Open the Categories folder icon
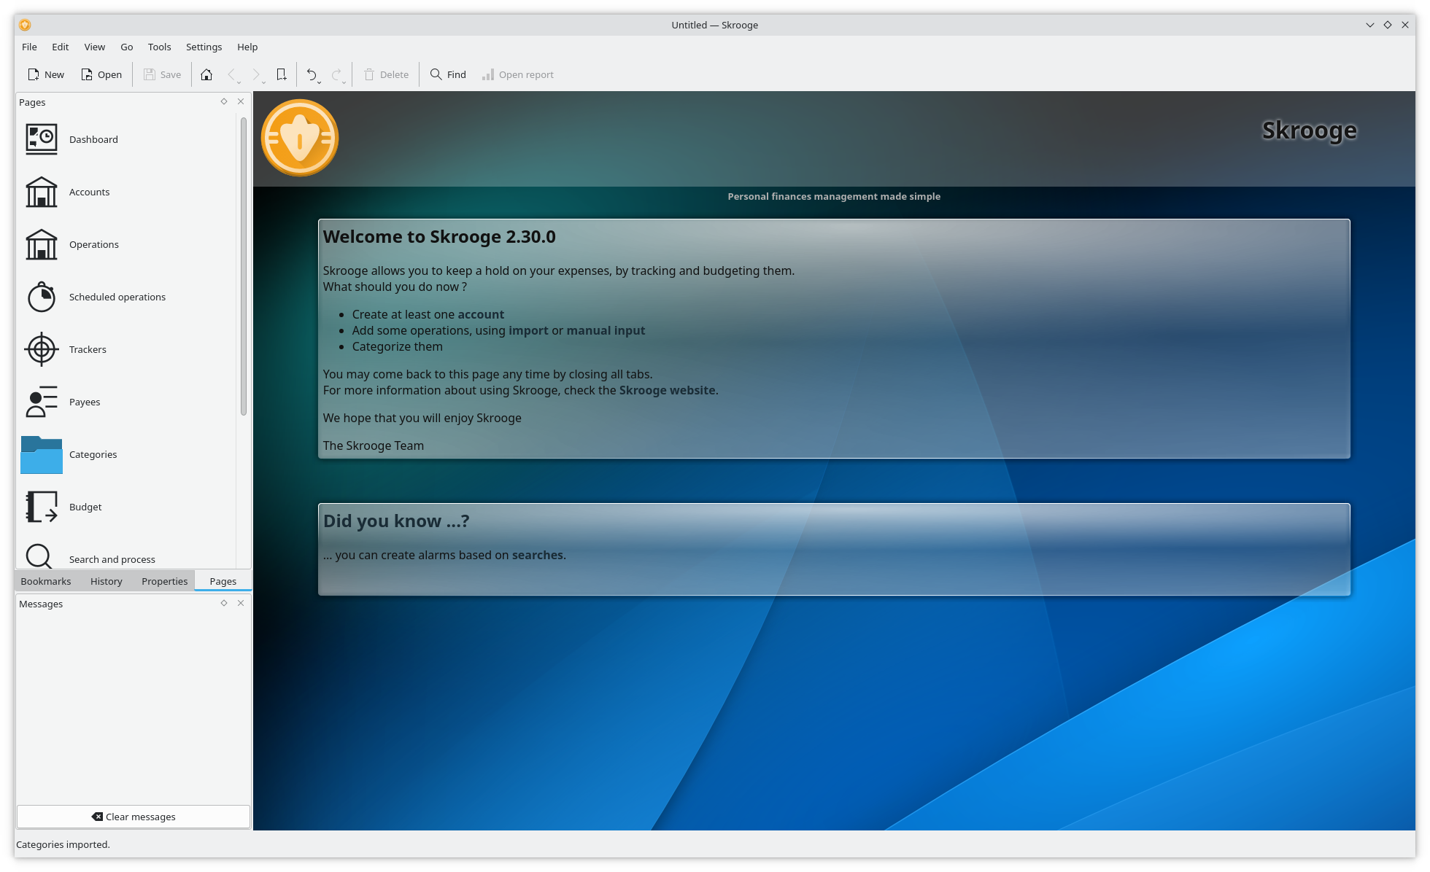 (42, 454)
